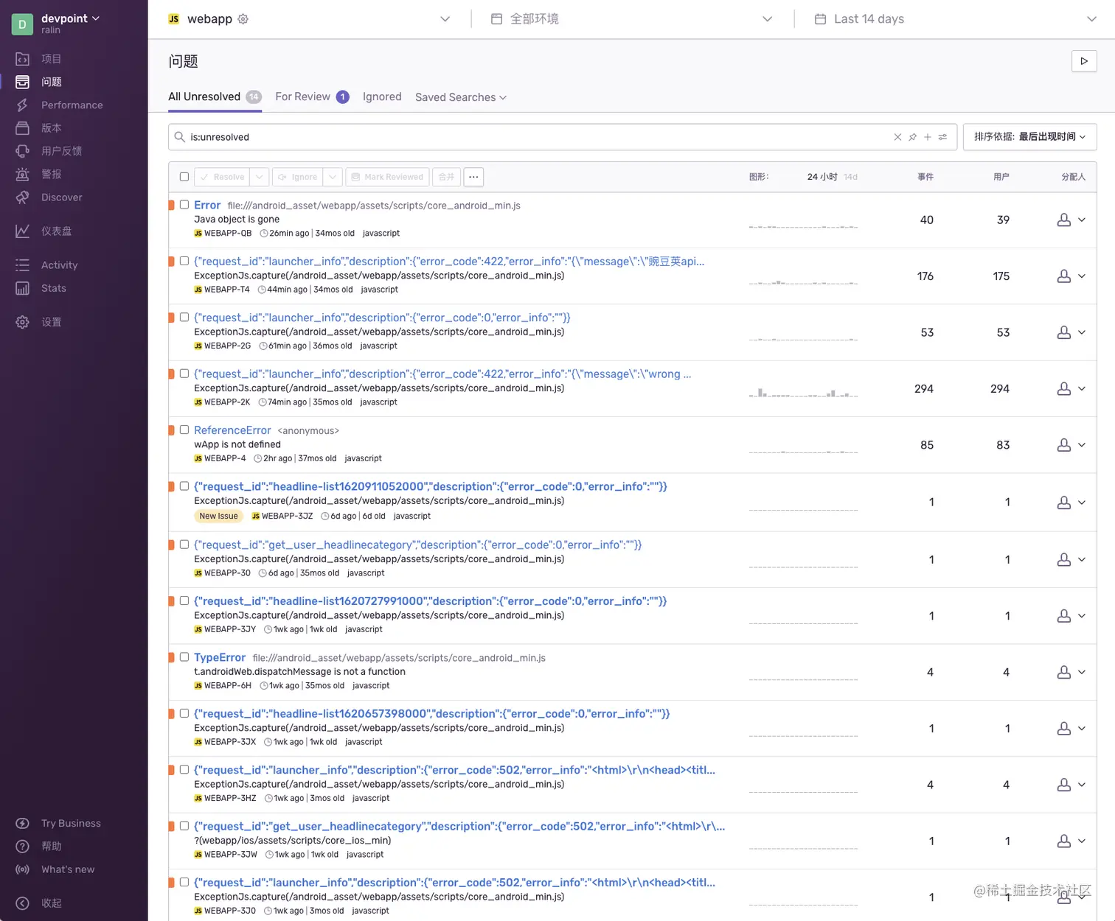Select the WEBAPP-3JZ New Issue checkbox
This screenshot has height=921, width=1115.
pos(184,486)
